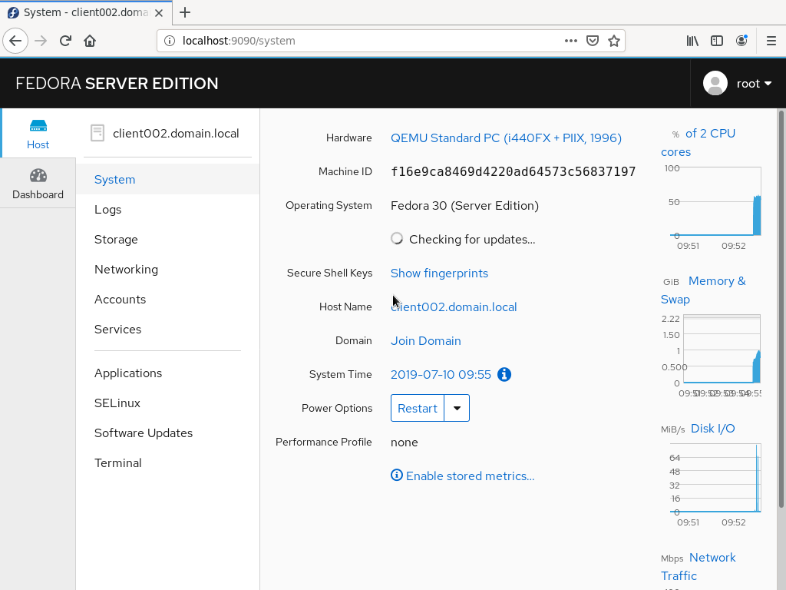786x590 pixels.
Task: Open the Terminal page
Action: click(x=168, y=462)
